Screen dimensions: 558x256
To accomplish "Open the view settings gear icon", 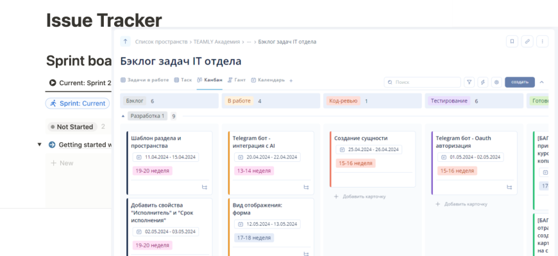I will (496, 82).
